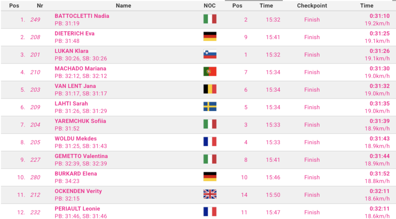This screenshot has height=219, width=396.
Task: Click the Slovenian flag in LUKAN Klara's row
Action: point(210,54)
